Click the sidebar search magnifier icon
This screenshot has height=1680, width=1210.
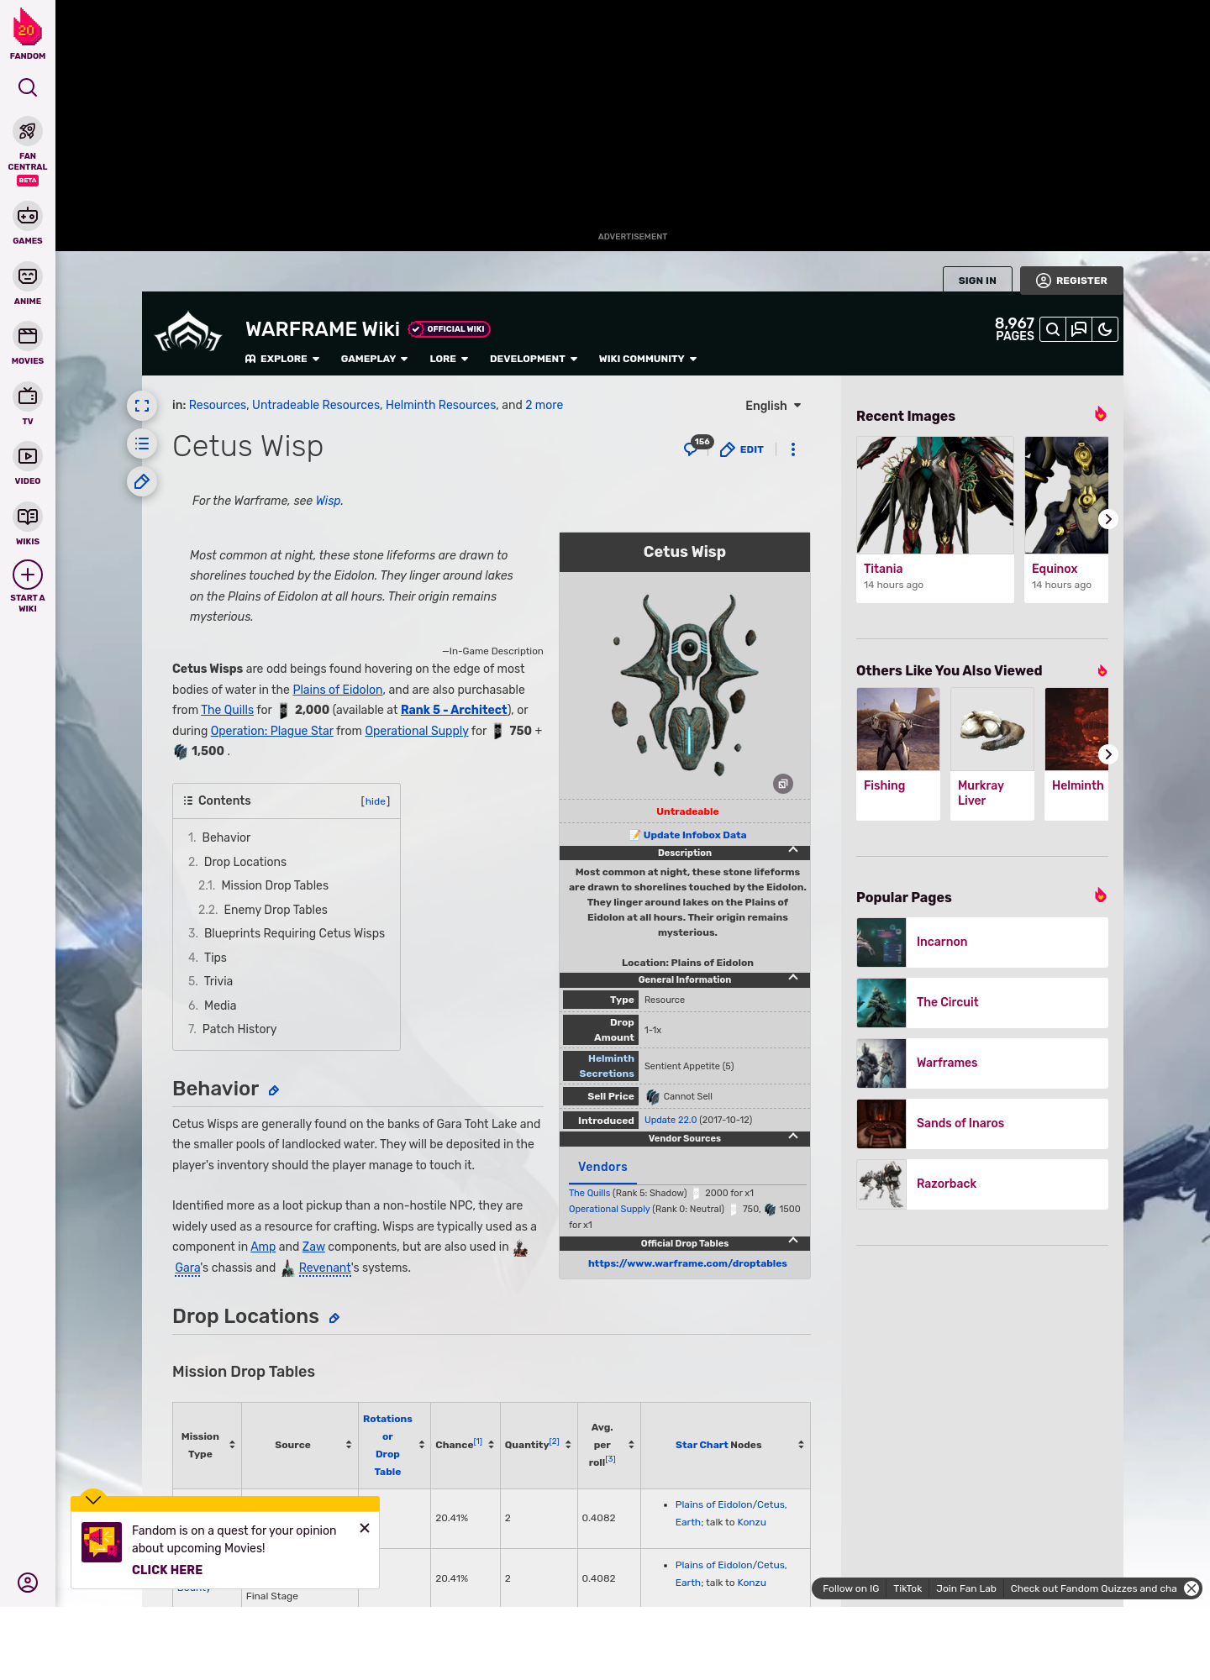pos(28,87)
